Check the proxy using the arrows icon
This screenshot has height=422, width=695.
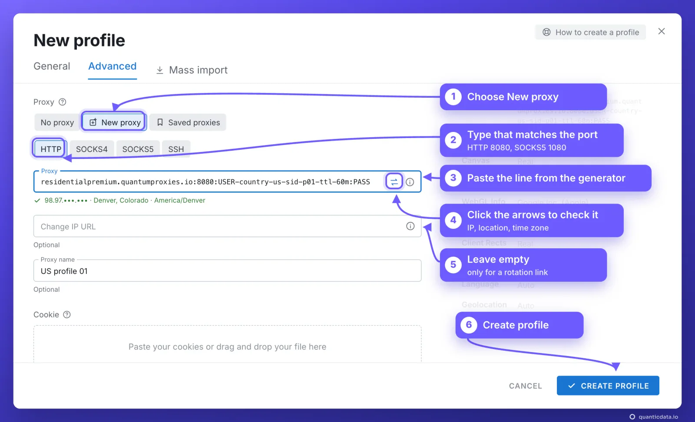(x=394, y=182)
